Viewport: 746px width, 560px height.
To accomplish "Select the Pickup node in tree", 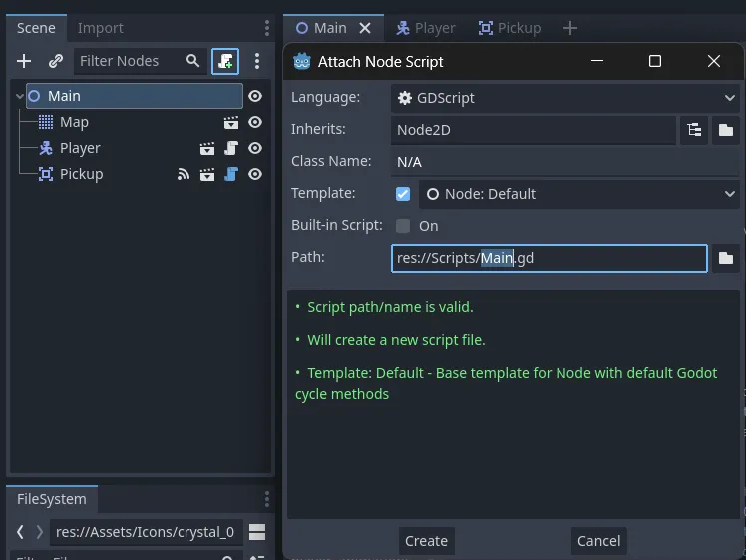I will pos(81,174).
